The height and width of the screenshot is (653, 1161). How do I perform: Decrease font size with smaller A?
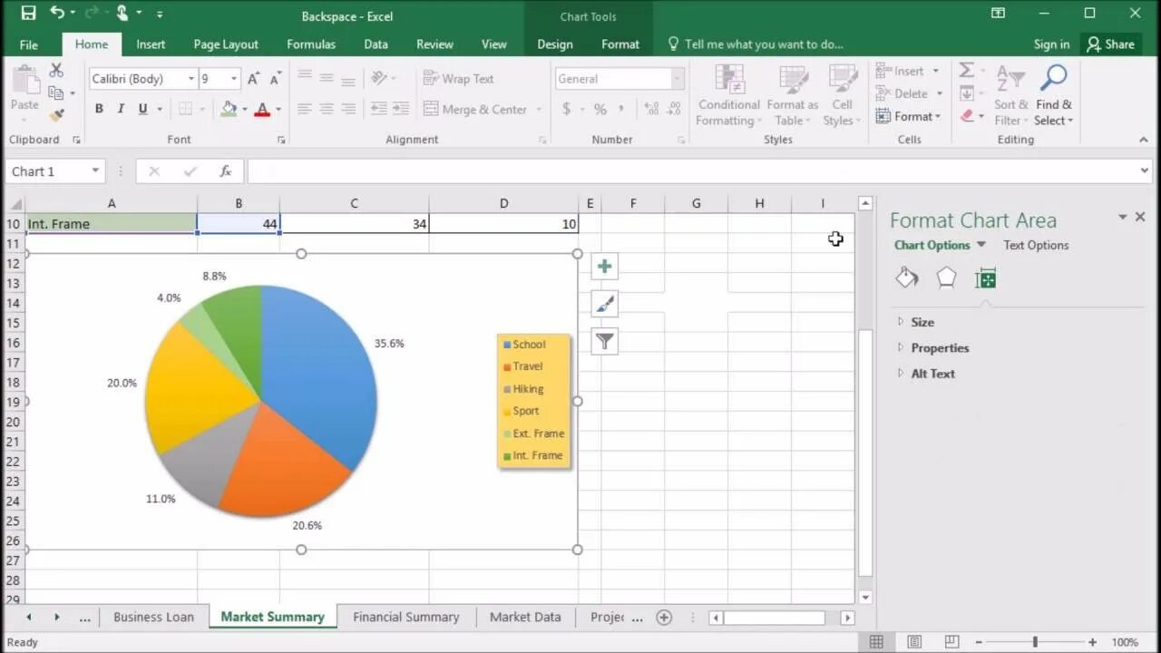(x=274, y=79)
